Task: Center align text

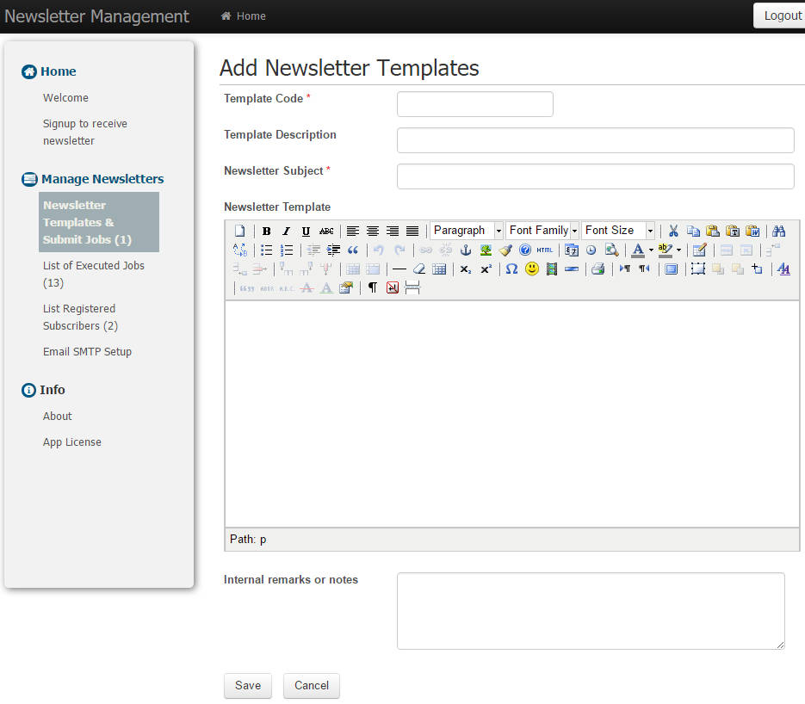Action: [373, 231]
